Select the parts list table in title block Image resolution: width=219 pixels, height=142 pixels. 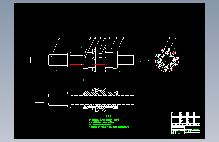click(x=186, y=118)
